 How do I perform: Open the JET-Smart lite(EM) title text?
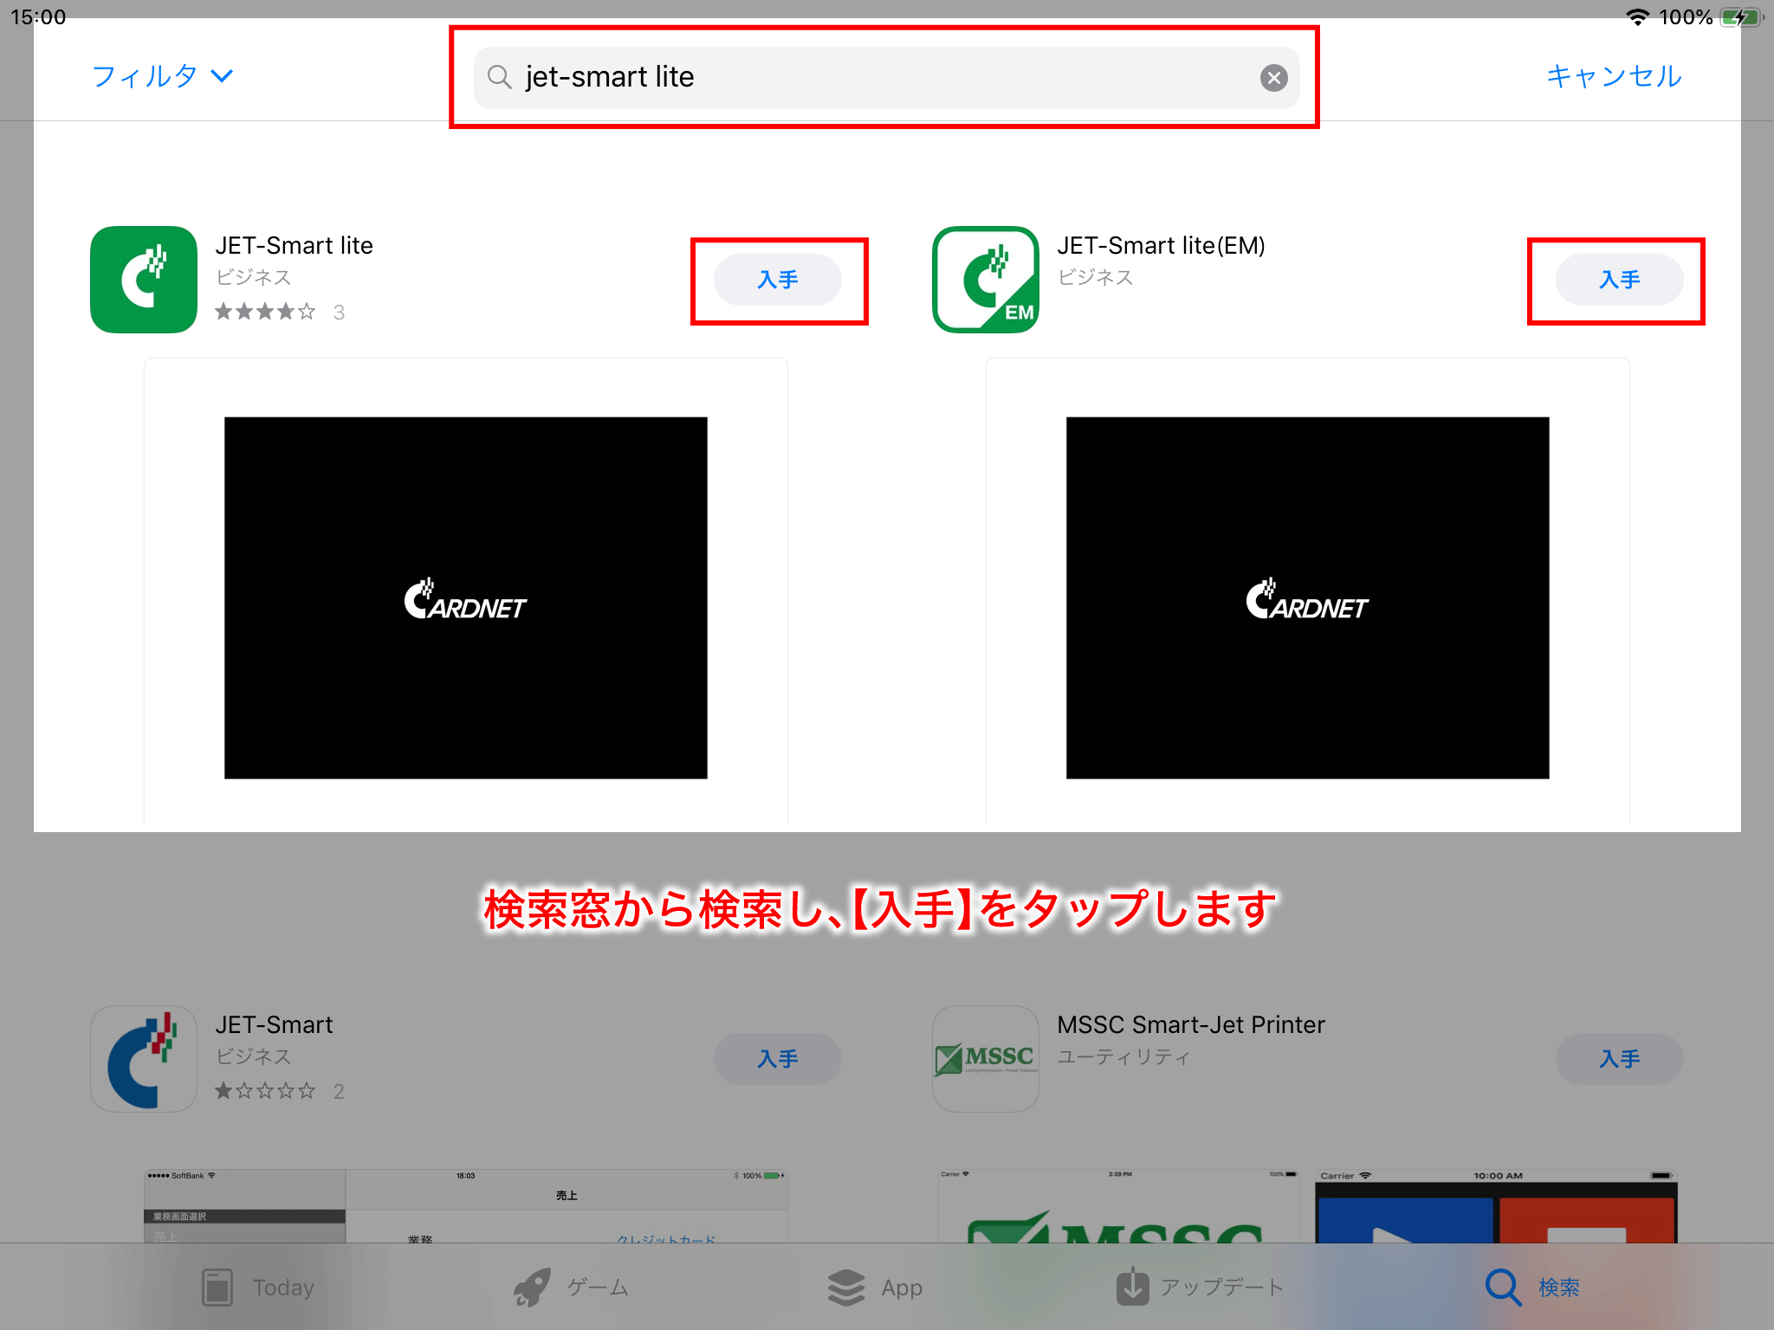tap(1162, 246)
